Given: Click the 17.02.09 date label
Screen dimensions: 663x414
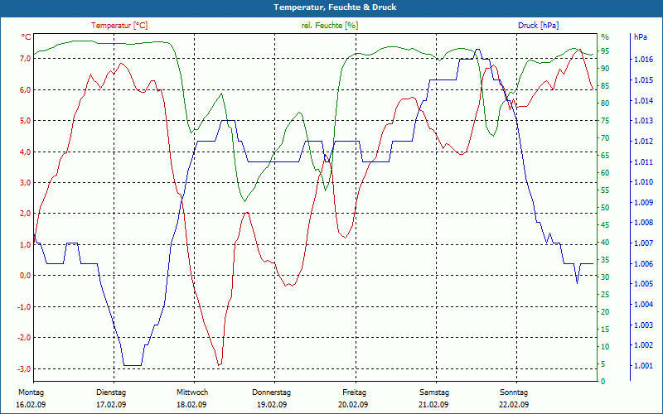Looking at the screenshot, I should click(111, 405).
